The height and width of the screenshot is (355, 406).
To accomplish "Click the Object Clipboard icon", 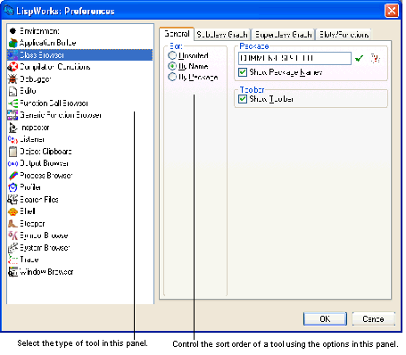I will coord(12,152).
